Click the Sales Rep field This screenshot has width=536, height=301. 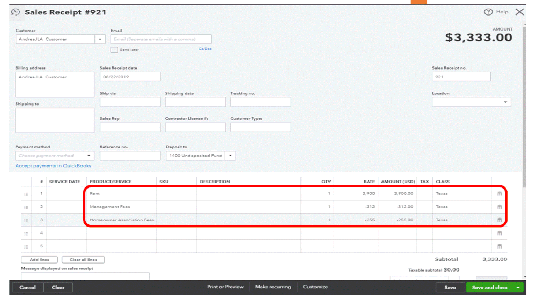130,127
